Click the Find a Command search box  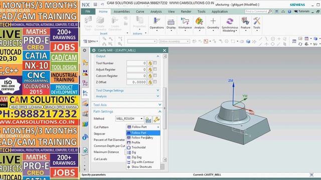click(x=256, y=11)
